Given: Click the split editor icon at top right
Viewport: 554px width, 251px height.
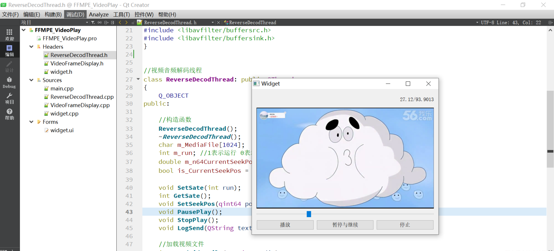Looking at the screenshot, I should click(550, 23).
